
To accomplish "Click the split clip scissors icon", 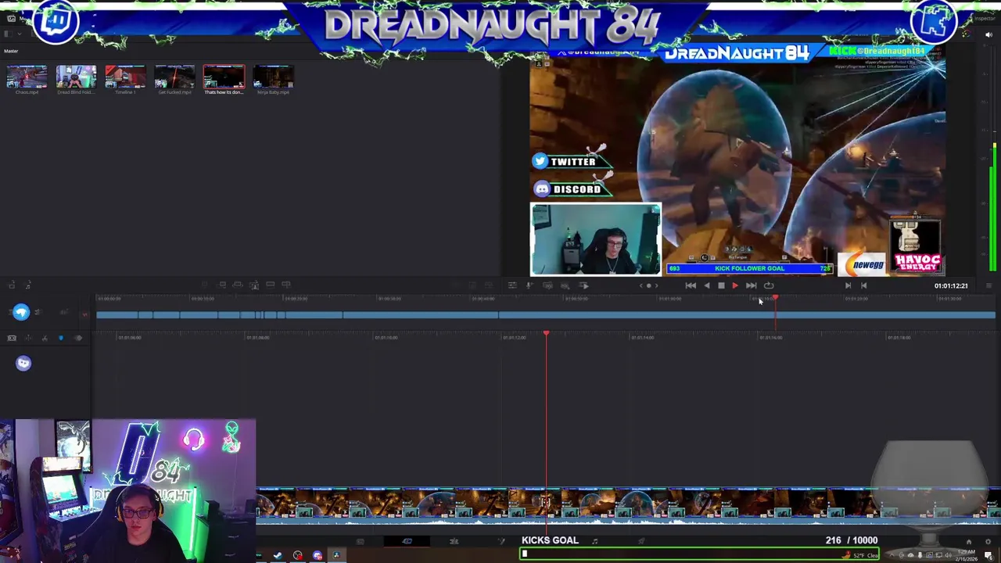I will coord(45,338).
